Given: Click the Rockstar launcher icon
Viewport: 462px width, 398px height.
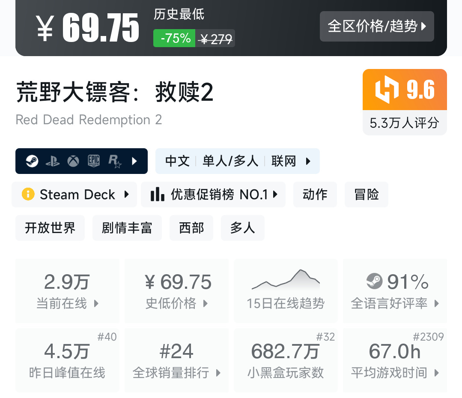Looking at the screenshot, I should [x=115, y=161].
